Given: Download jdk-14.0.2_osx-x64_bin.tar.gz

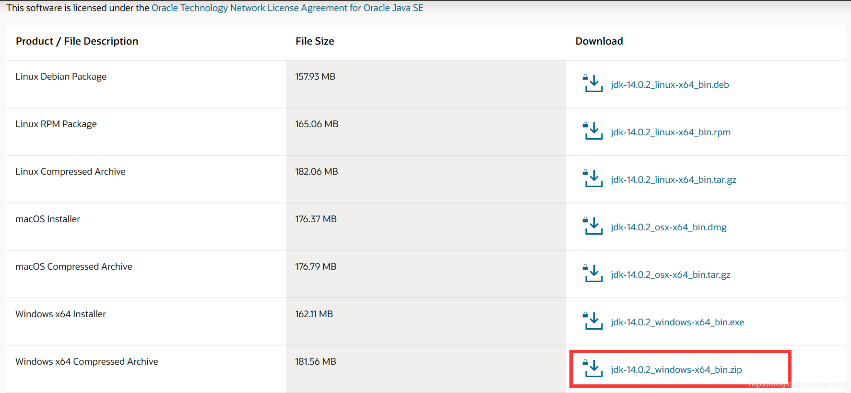Looking at the screenshot, I should coord(671,274).
